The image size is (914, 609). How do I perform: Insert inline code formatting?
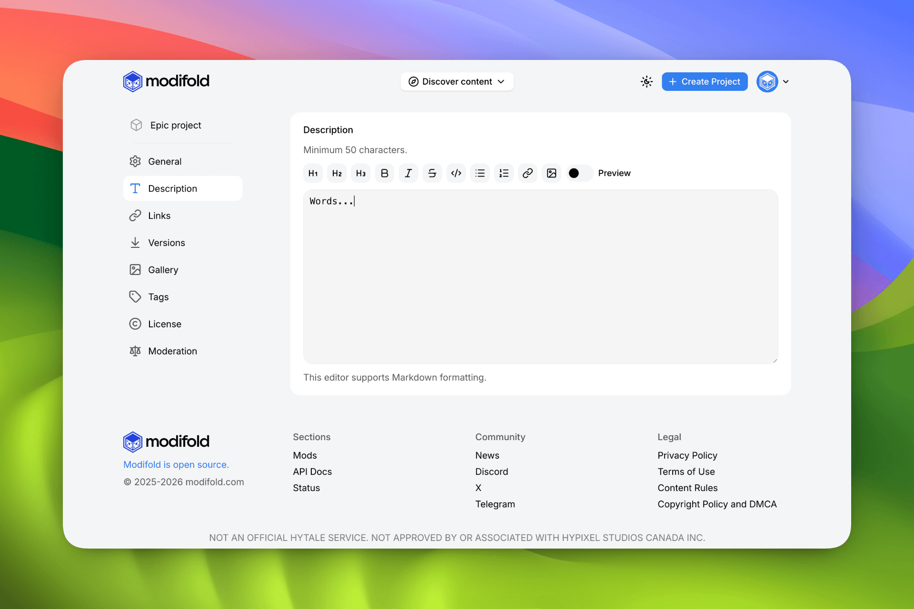pyautogui.click(x=456, y=173)
